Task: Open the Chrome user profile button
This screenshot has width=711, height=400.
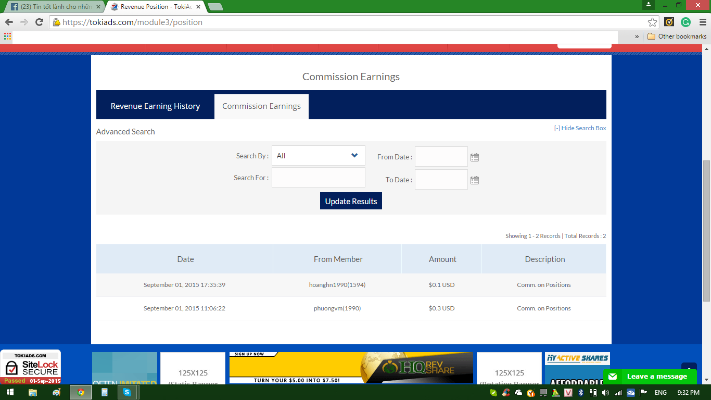Action: click(x=648, y=5)
